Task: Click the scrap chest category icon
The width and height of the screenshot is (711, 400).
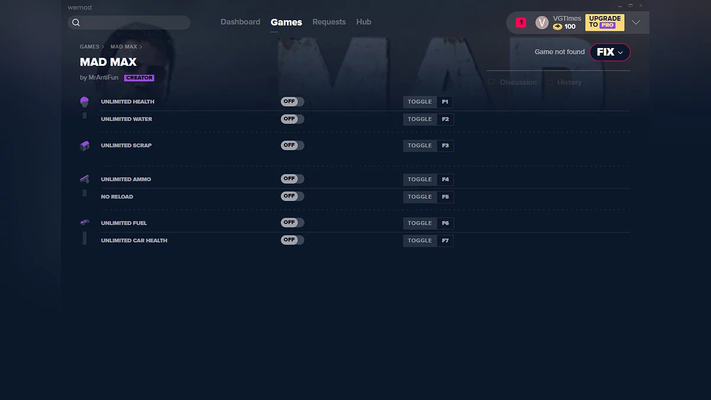Action: coord(84,146)
